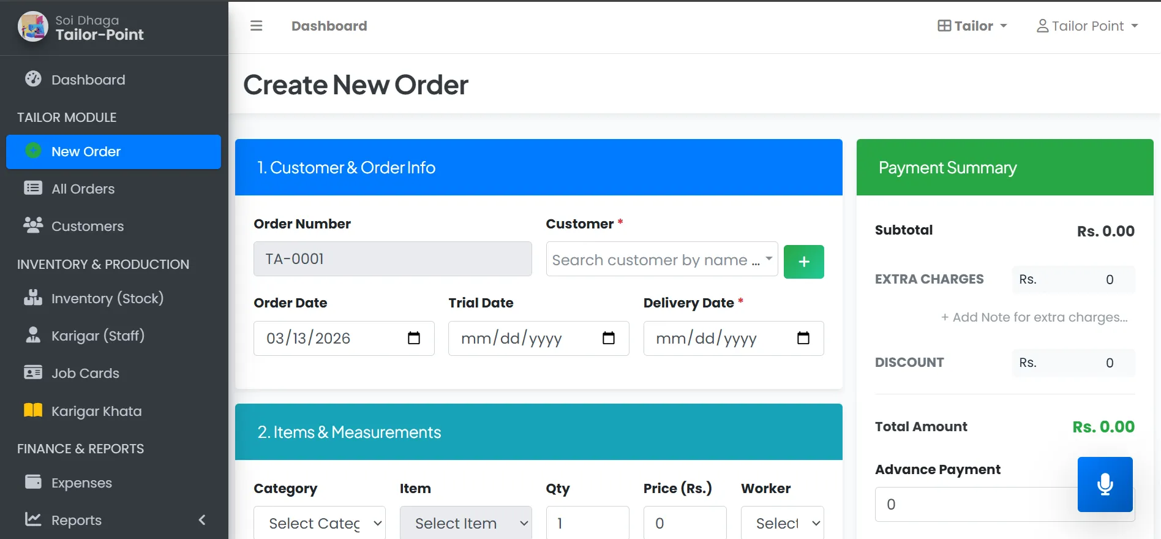Open the Karigar Khata book icon

33,410
